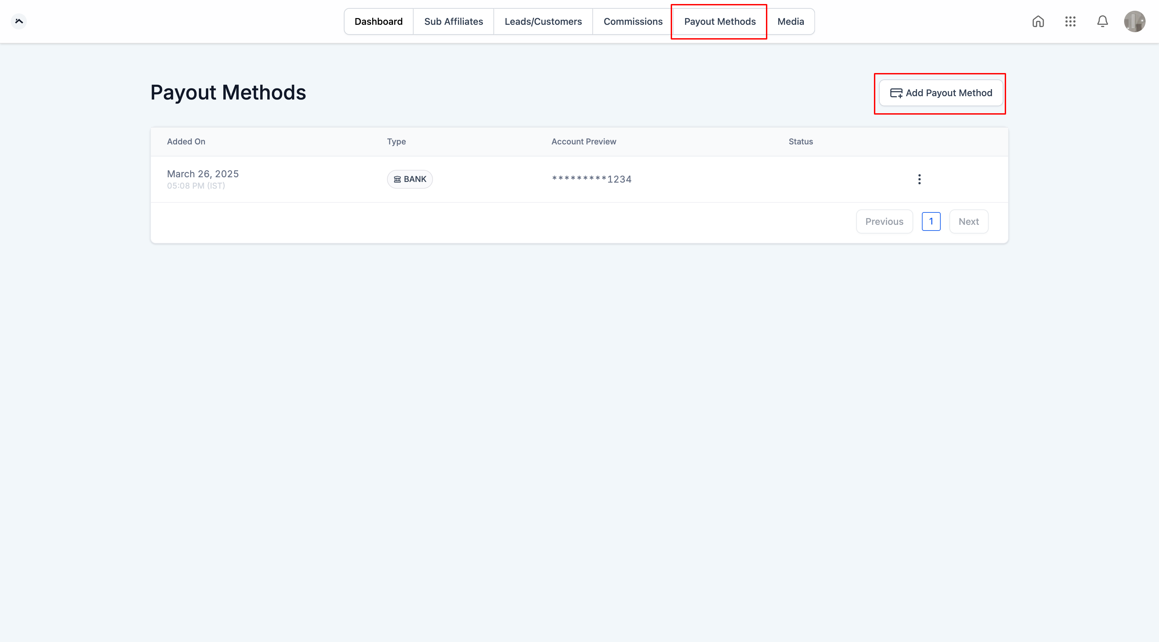Click the Add Payout Method button
The height and width of the screenshot is (642, 1159).
click(941, 93)
